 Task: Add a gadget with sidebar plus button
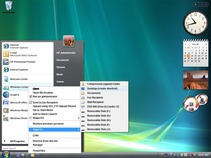196,4
